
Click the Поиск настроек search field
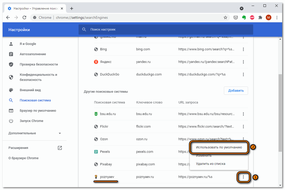(x=166, y=30)
